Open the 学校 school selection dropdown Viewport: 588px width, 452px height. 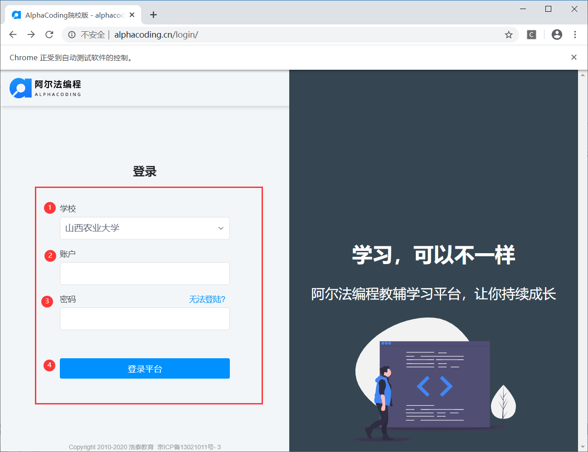pyautogui.click(x=145, y=228)
